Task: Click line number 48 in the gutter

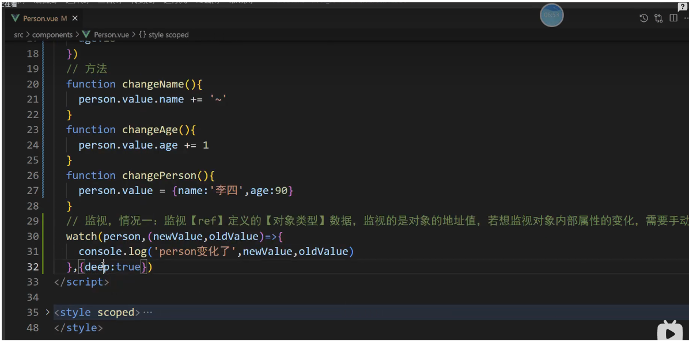Action: click(x=32, y=328)
